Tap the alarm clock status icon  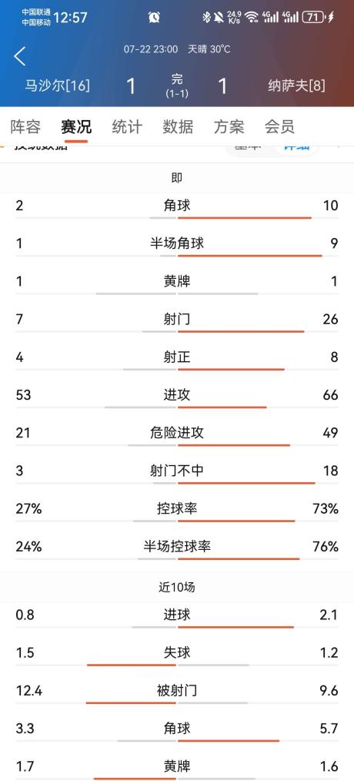coord(155,17)
